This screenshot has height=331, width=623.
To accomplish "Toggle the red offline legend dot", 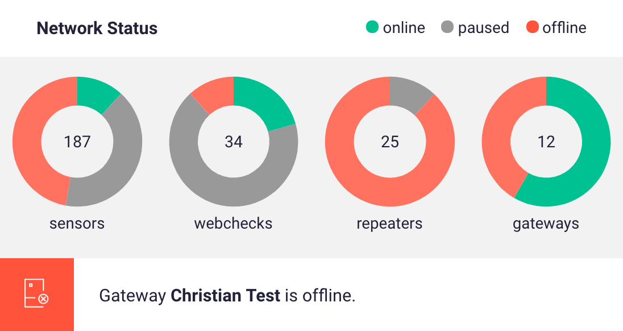I will pyautogui.click(x=533, y=27).
